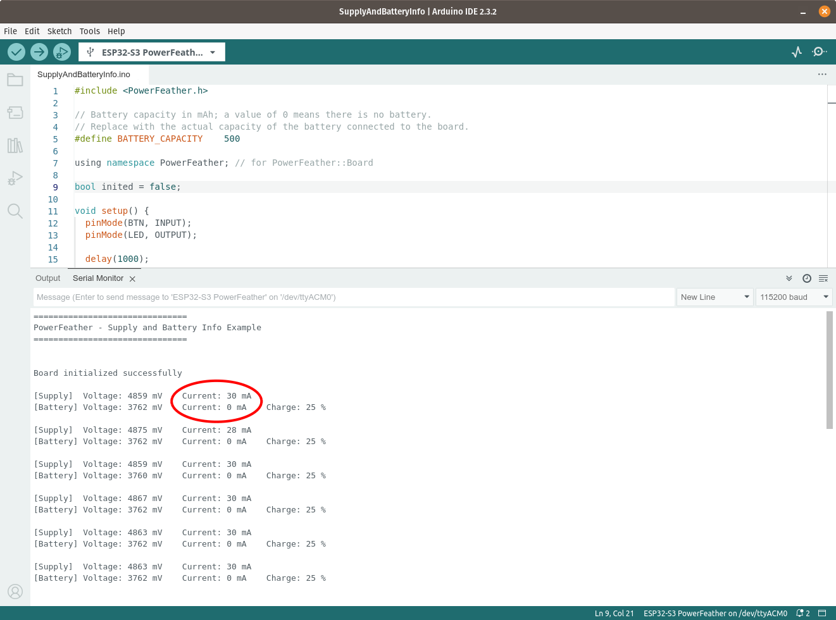The image size is (836, 620).
Task: Open the Library Manager in the sidebar
Action: (x=15, y=146)
